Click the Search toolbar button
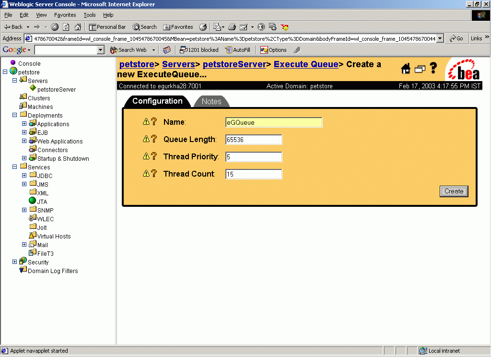491x357 pixels. pos(144,27)
